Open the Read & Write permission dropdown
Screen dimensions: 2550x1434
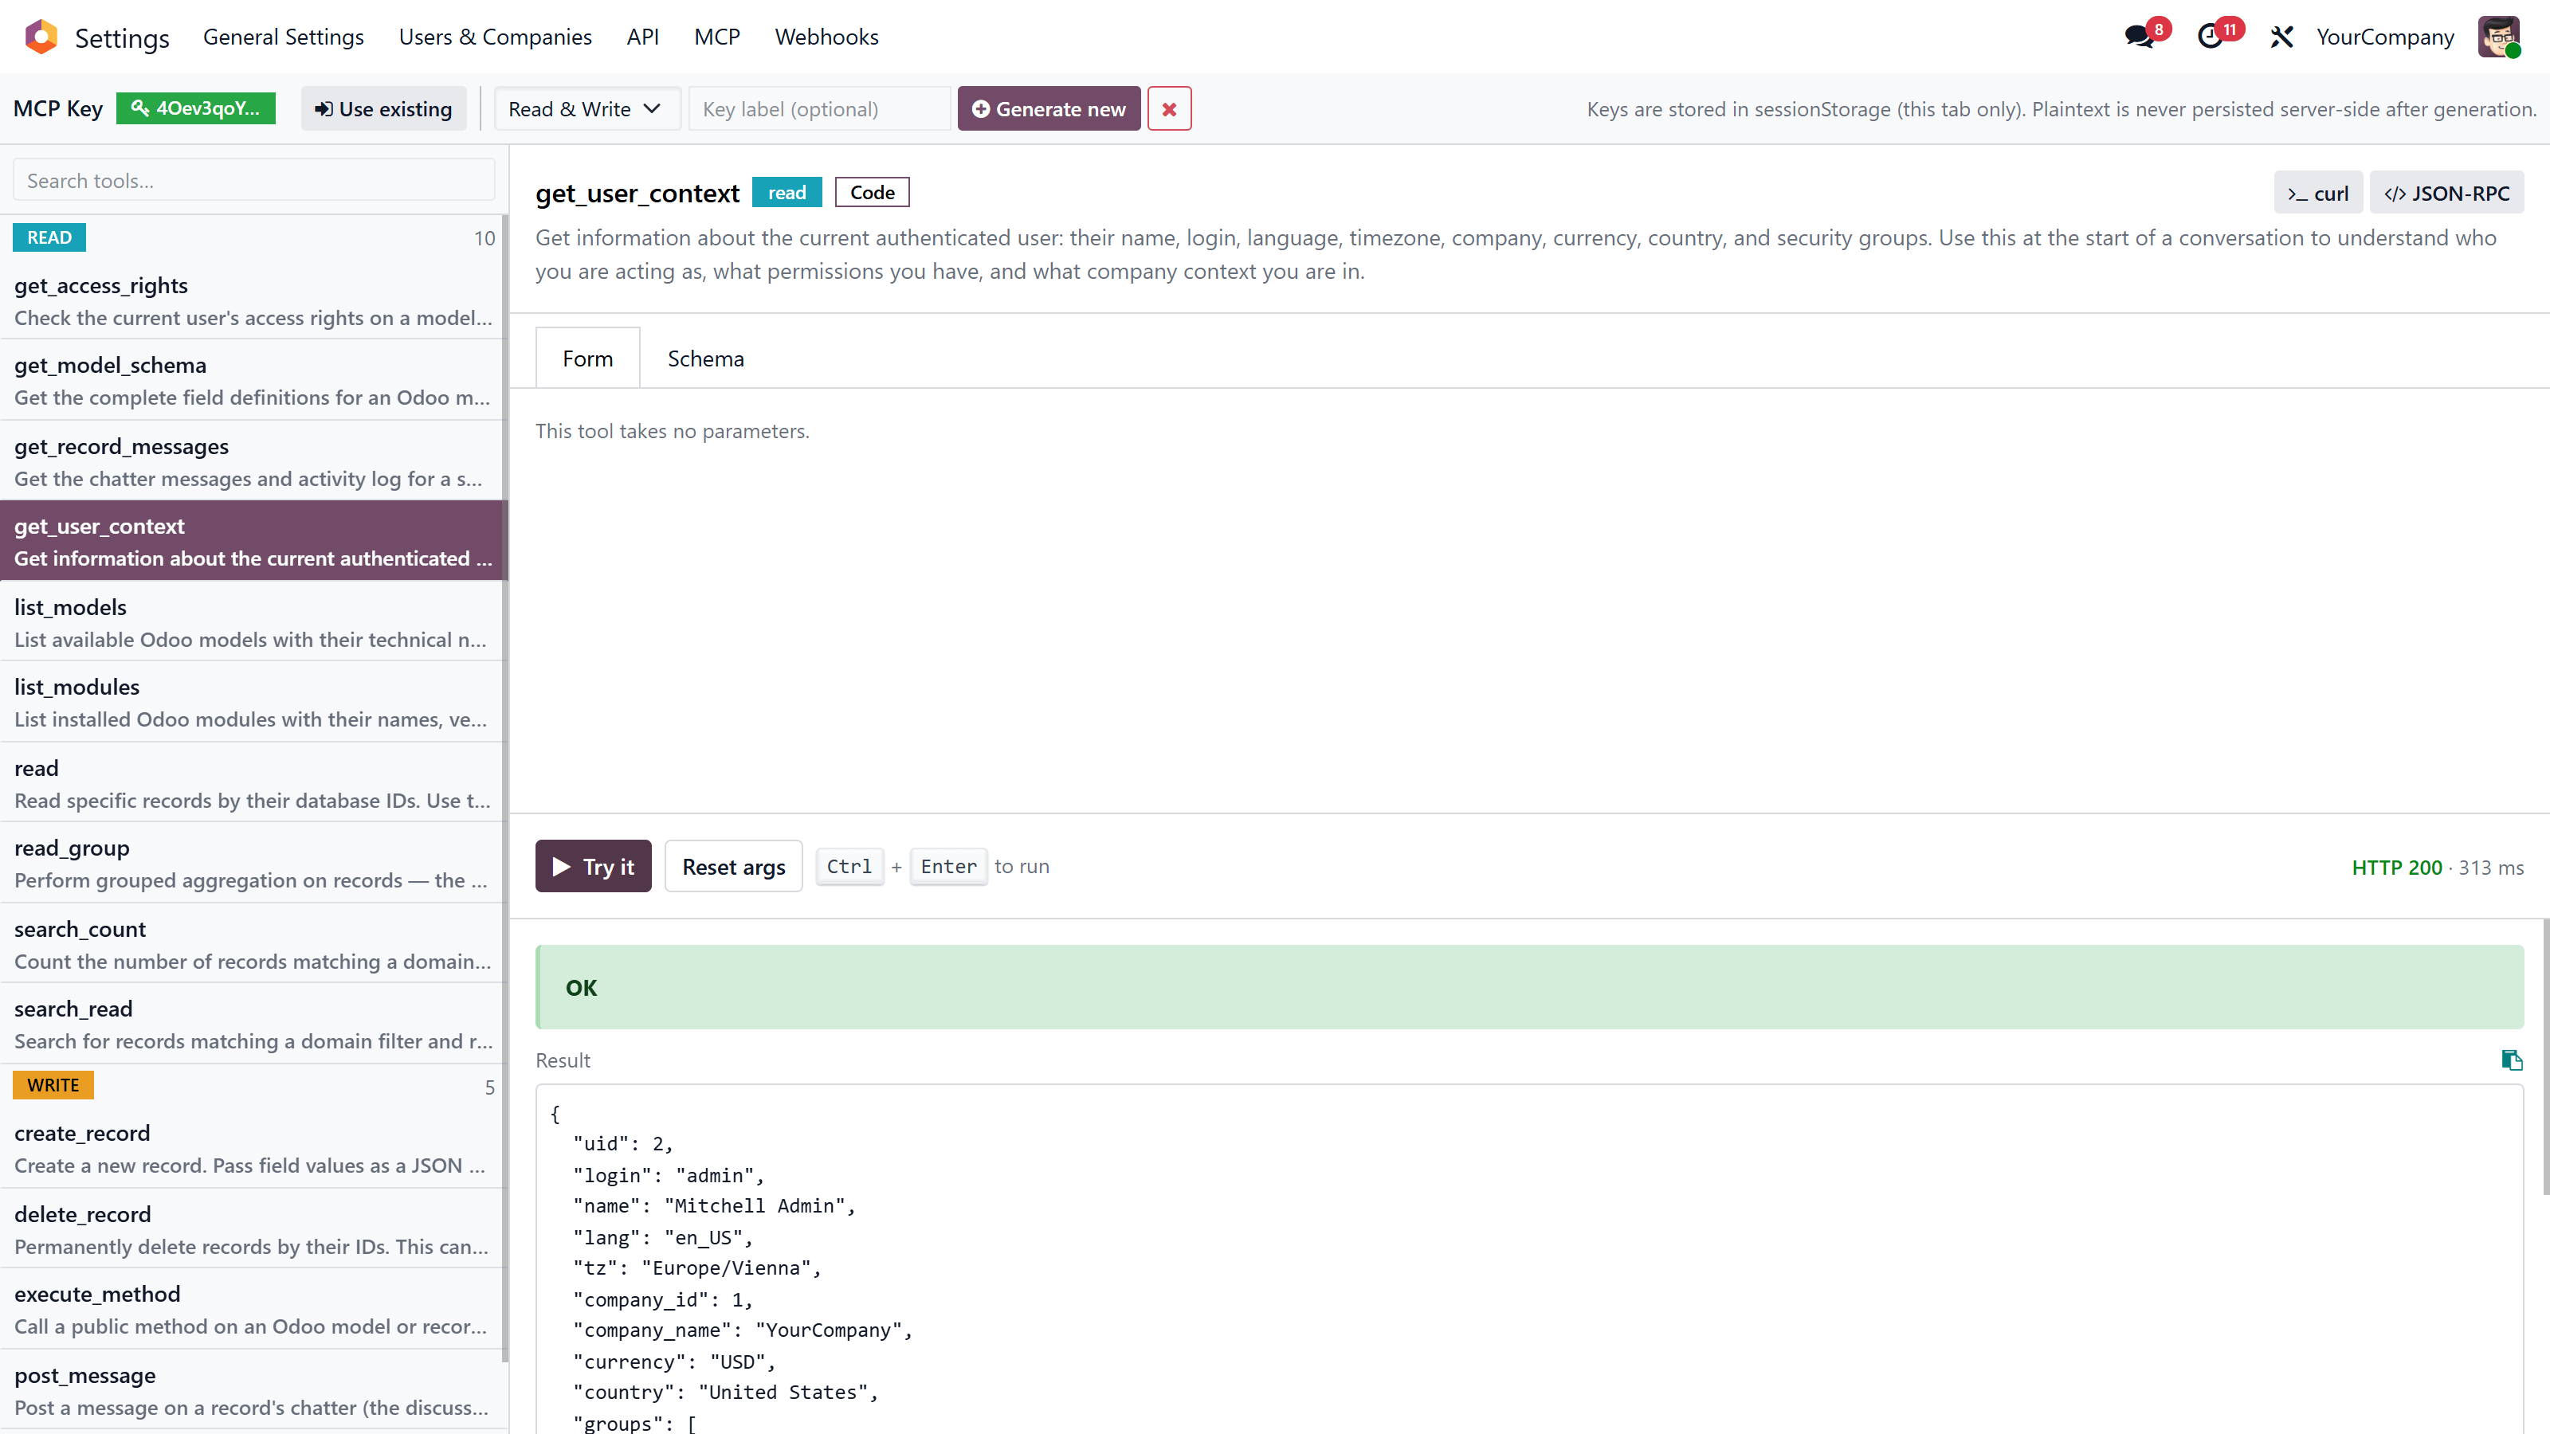pyautogui.click(x=586, y=108)
